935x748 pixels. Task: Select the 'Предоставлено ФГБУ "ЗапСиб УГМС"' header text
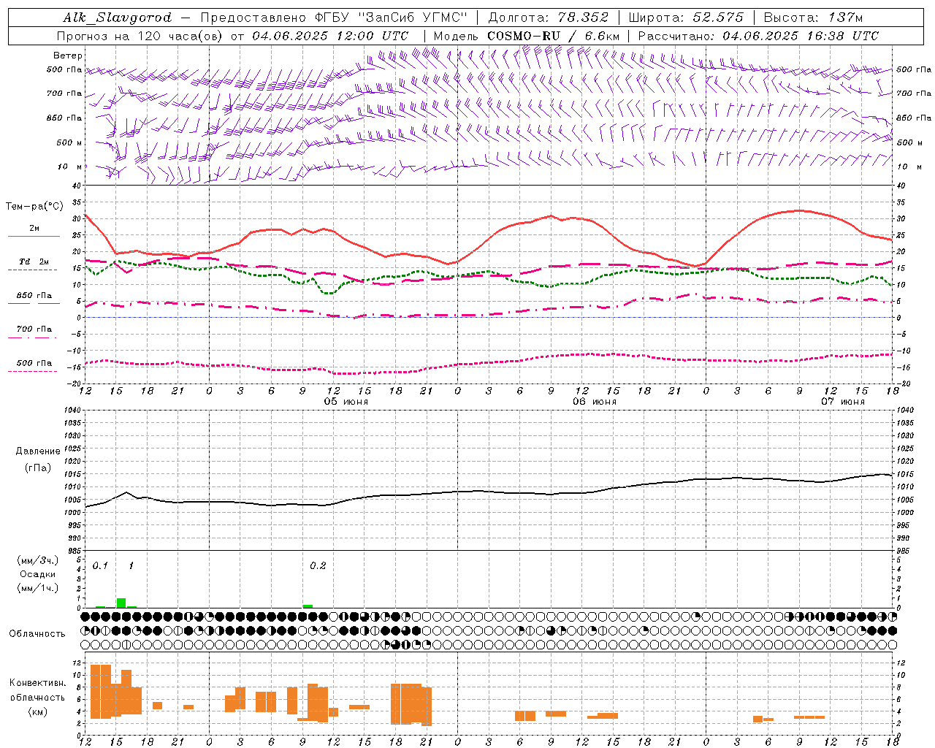click(334, 18)
